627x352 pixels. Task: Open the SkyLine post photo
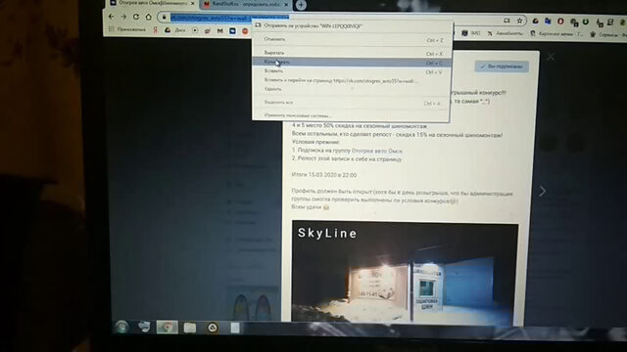[405, 272]
